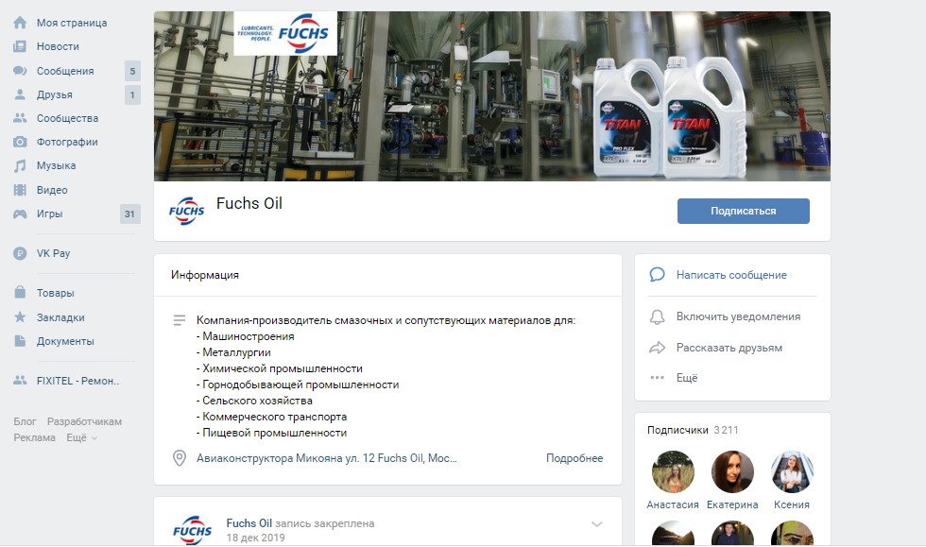
Task: Open subscriber Ксения's avatar
Action: coord(792,472)
